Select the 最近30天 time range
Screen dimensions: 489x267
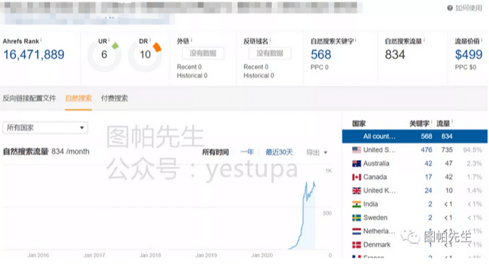tap(279, 152)
